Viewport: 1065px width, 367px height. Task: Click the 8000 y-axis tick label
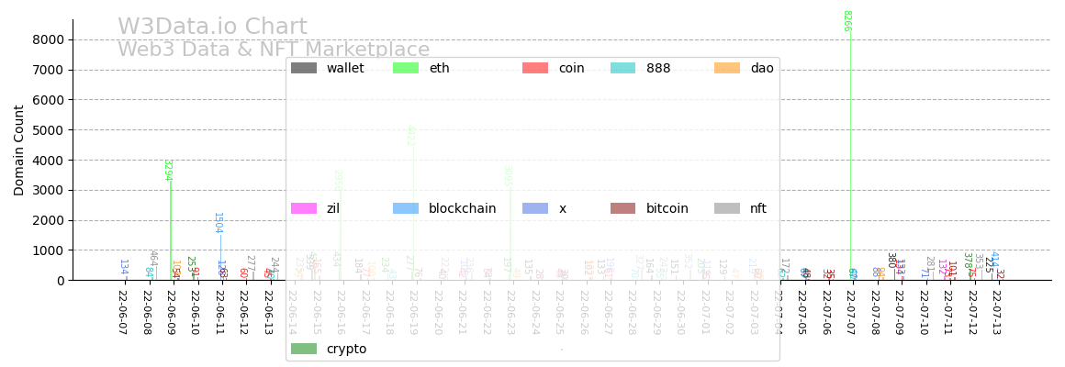(48, 39)
